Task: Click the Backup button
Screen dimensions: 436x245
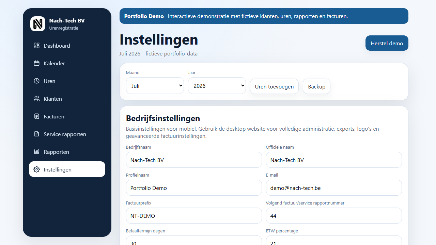Action: click(316, 86)
